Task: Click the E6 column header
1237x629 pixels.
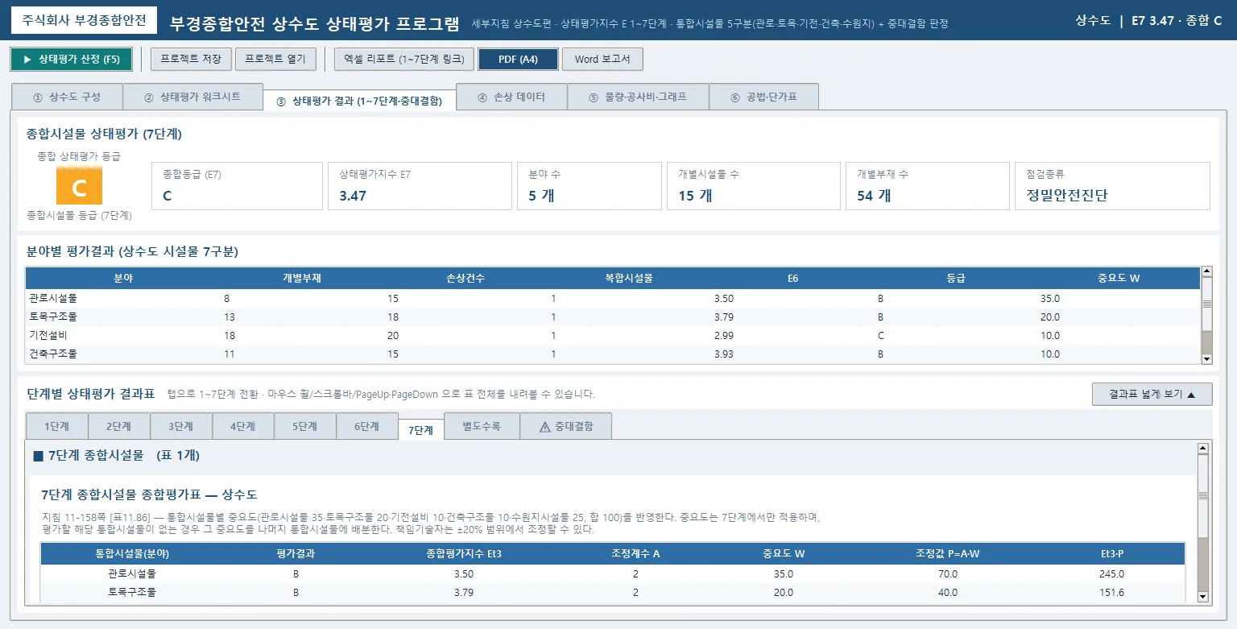Action: [x=793, y=279]
